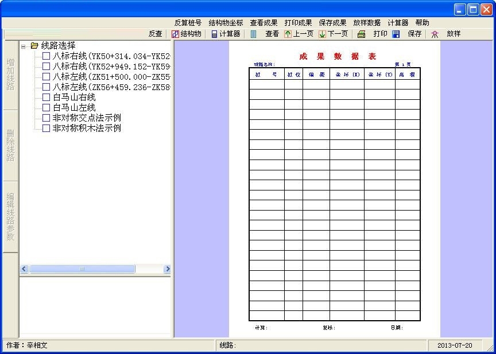Image resolution: width=496 pixels, height=354 pixels.
Task: Click the 下一页 down-arrow icon
Action: coord(322,34)
